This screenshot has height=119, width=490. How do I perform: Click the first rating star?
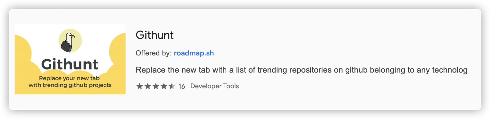point(140,86)
